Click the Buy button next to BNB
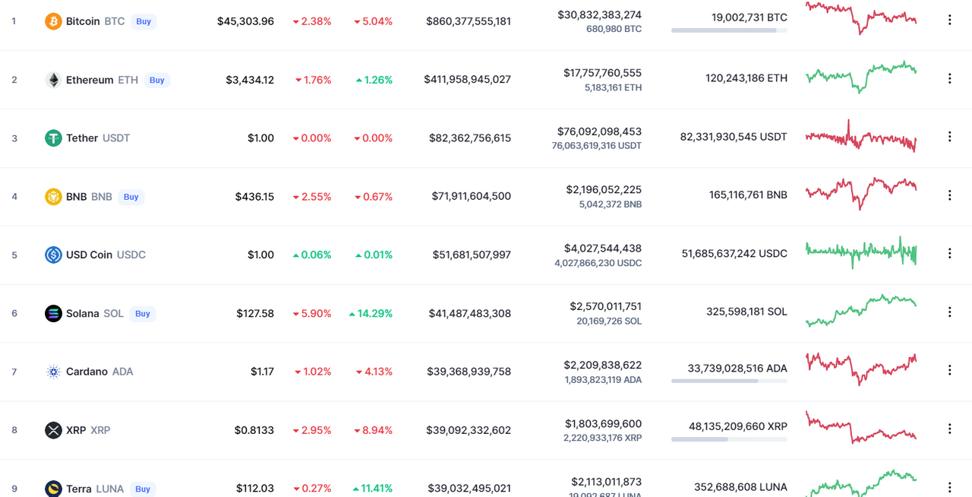 (131, 197)
